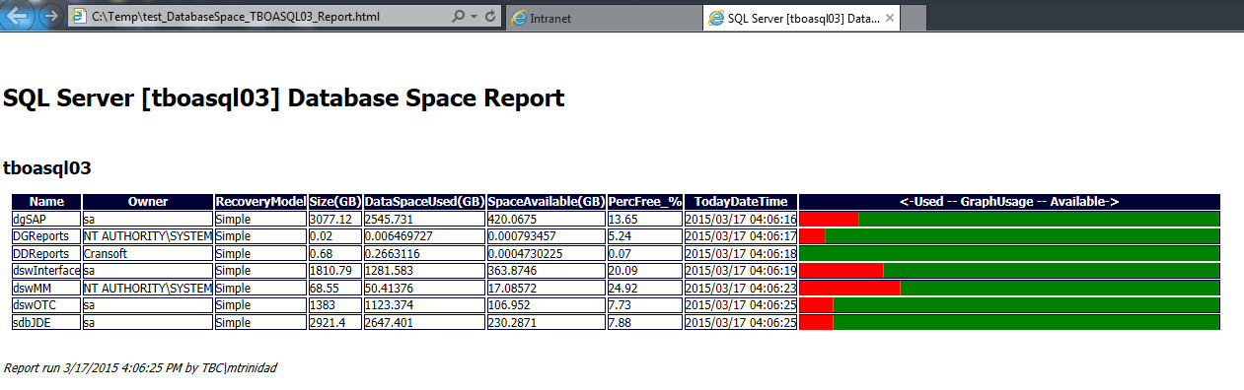Click the red used segment of dswMM usage bar
The width and height of the screenshot is (1244, 390).
coord(850,288)
